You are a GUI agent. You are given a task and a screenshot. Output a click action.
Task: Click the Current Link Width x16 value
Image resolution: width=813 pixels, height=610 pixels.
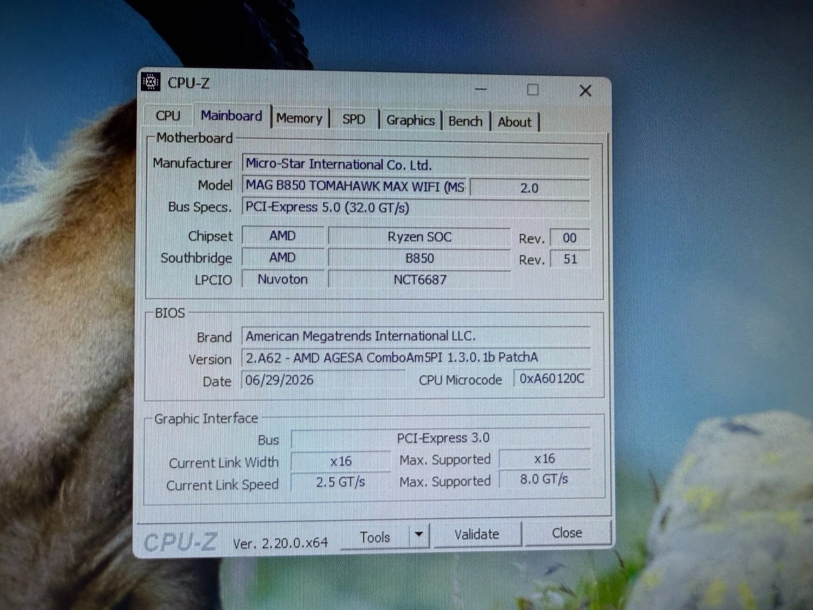pos(341,461)
